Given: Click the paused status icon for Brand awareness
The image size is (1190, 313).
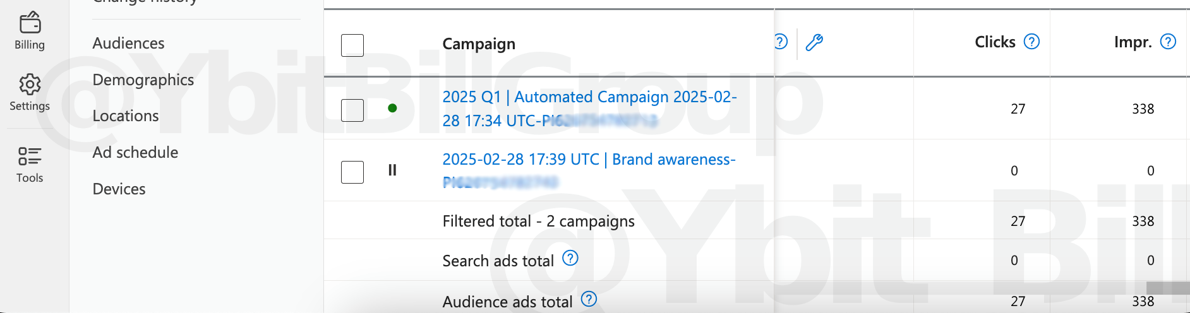Looking at the screenshot, I should point(392,170).
